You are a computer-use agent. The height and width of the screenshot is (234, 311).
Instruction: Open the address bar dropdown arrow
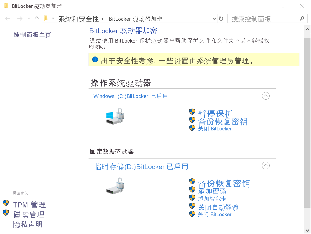(x=214, y=19)
